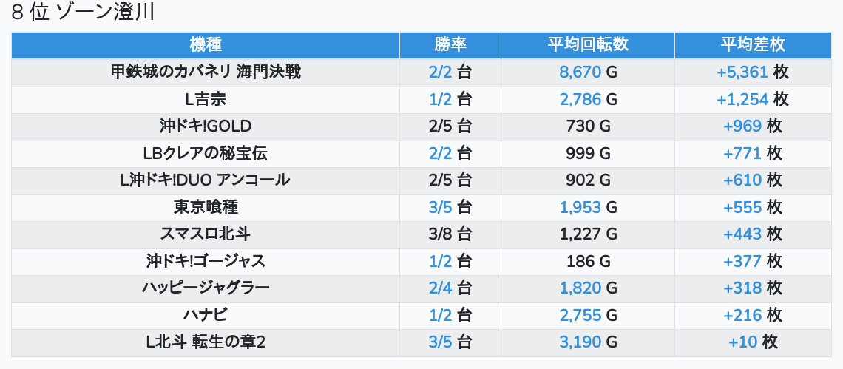The width and height of the screenshot is (843, 369).
Task: Select the 平均回転数 column header
Action: 587,44
